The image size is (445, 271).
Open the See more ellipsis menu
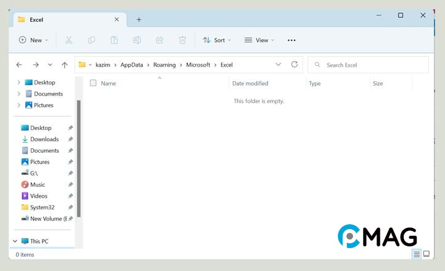pyautogui.click(x=292, y=40)
